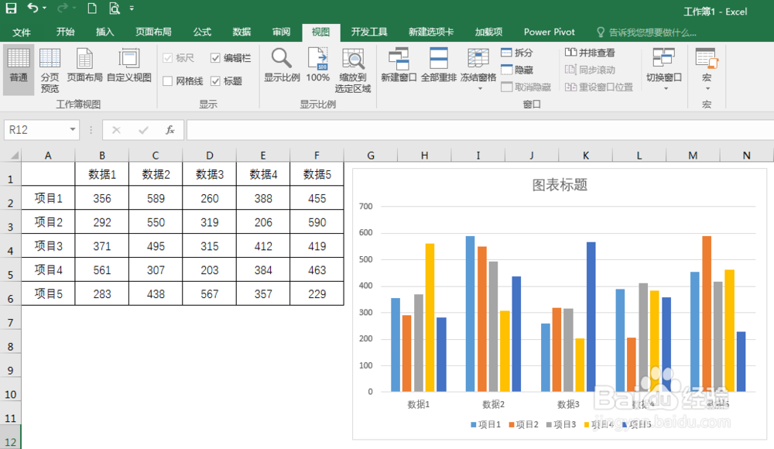Click inside the formula bar input area
The width and height of the screenshot is (774, 449).
(x=480, y=130)
